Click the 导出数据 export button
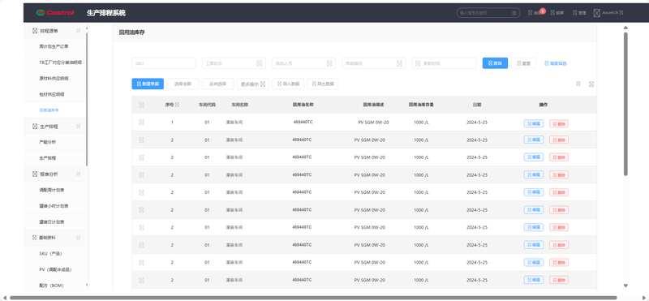The height and width of the screenshot is (301, 649). click(x=323, y=84)
